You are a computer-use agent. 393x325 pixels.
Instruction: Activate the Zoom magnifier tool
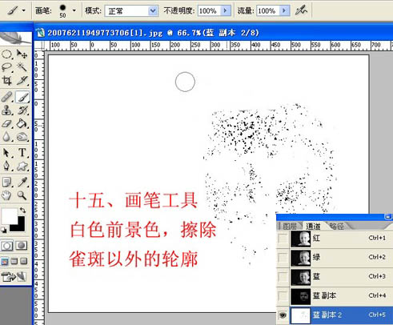point(22,195)
